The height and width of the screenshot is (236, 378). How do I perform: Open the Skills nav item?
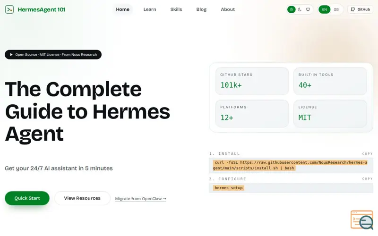pos(176,9)
